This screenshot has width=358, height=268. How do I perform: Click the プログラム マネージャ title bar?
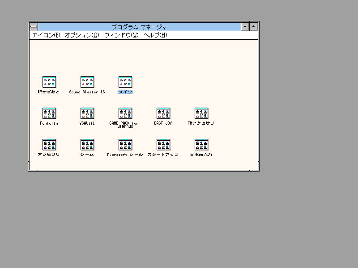point(139,27)
